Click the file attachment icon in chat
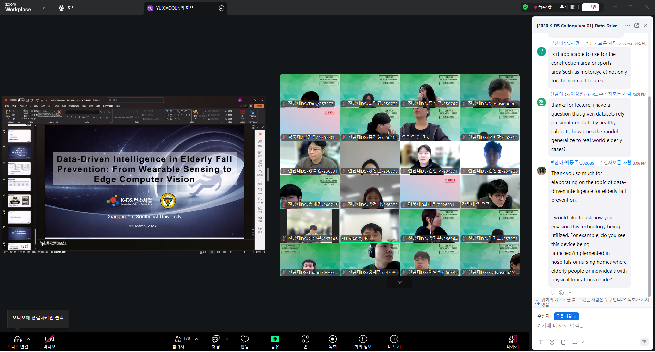 [563, 342]
